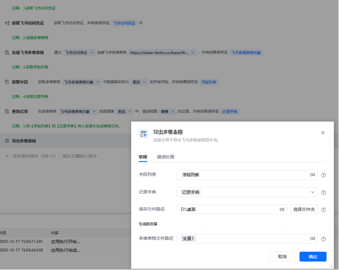Open 飞书多维表格对象 dropdown in 获取字段 row

pos(82,82)
